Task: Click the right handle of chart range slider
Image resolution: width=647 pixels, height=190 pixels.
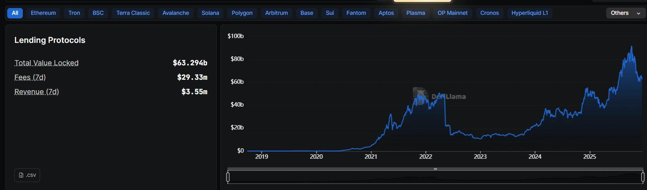Action: (643, 177)
